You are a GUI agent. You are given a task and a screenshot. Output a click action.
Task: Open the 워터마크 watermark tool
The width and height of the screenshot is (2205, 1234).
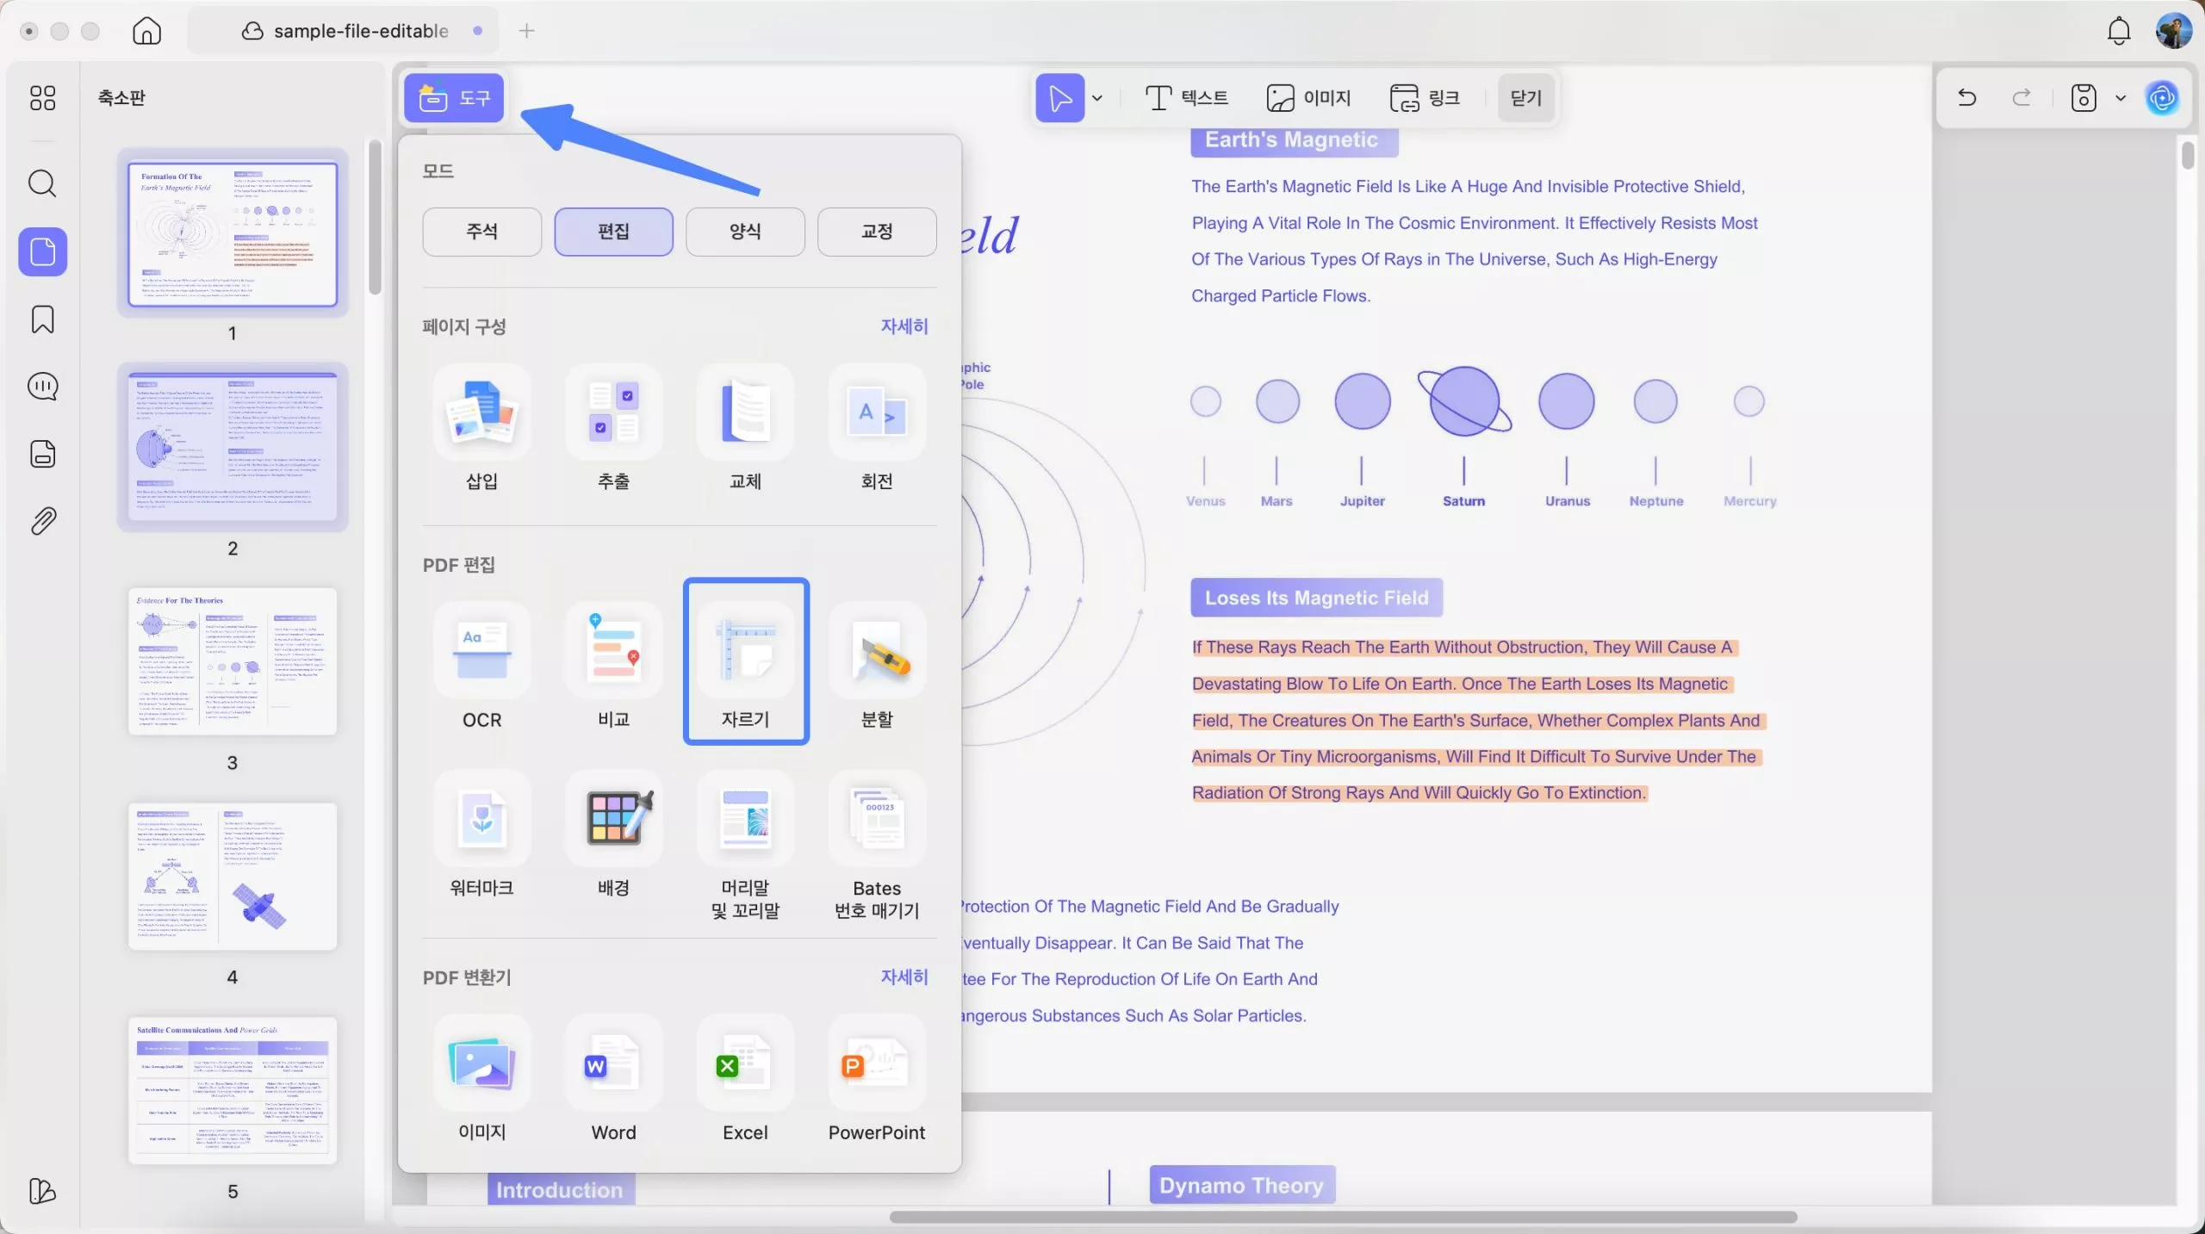[481, 835]
